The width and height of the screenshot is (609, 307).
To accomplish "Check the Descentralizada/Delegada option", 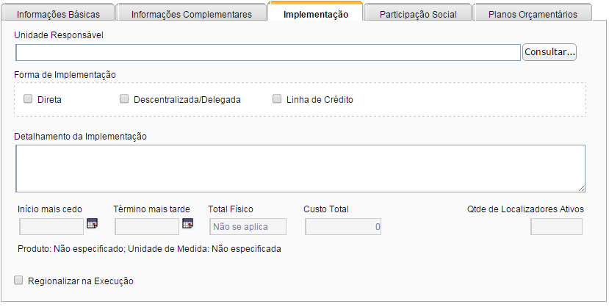I will (124, 99).
